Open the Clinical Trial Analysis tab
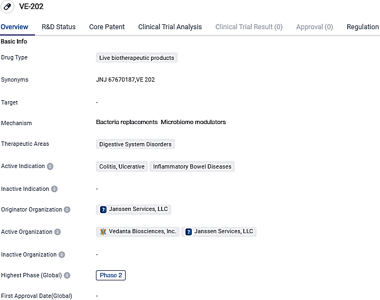The width and height of the screenshot is (380, 300). tap(170, 27)
